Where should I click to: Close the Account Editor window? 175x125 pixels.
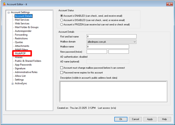click(x=169, y=4)
